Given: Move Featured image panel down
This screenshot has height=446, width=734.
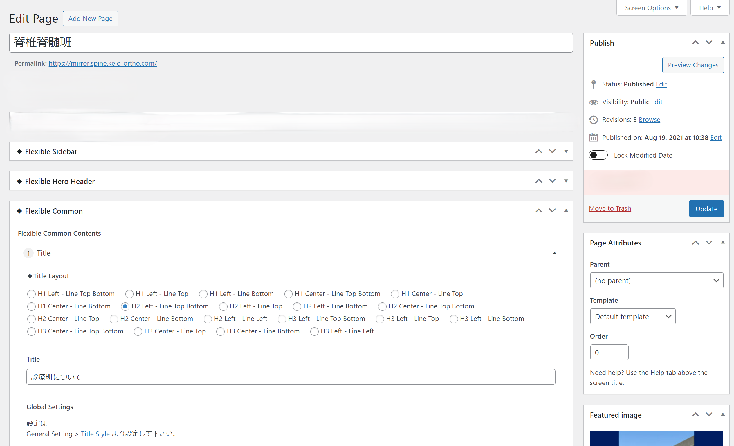Looking at the screenshot, I should tap(709, 414).
